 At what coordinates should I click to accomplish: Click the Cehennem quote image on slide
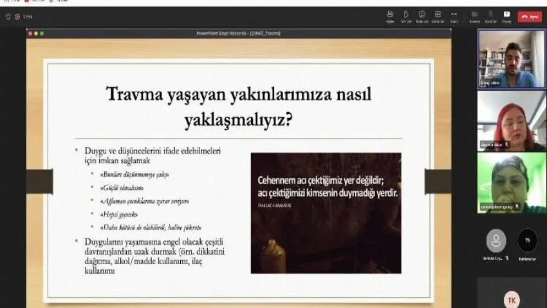326,213
